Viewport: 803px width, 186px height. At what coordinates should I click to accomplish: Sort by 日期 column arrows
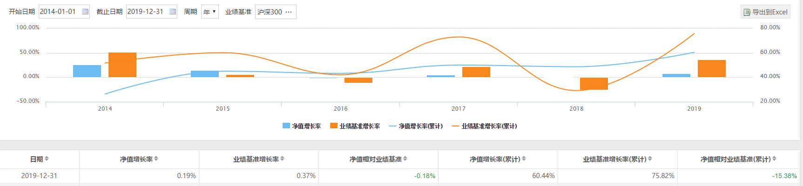click(x=47, y=159)
